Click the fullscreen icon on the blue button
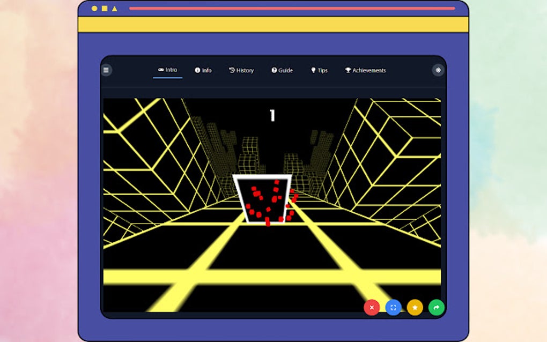 tap(393, 307)
